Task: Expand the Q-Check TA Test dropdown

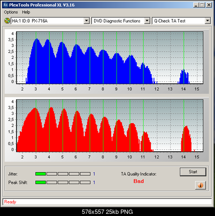Action: 208,21
